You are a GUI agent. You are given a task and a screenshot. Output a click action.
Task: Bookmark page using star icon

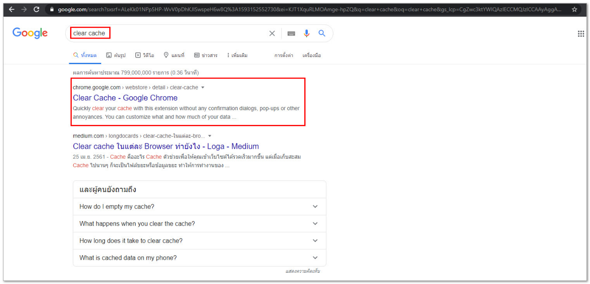click(x=574, y=9)
